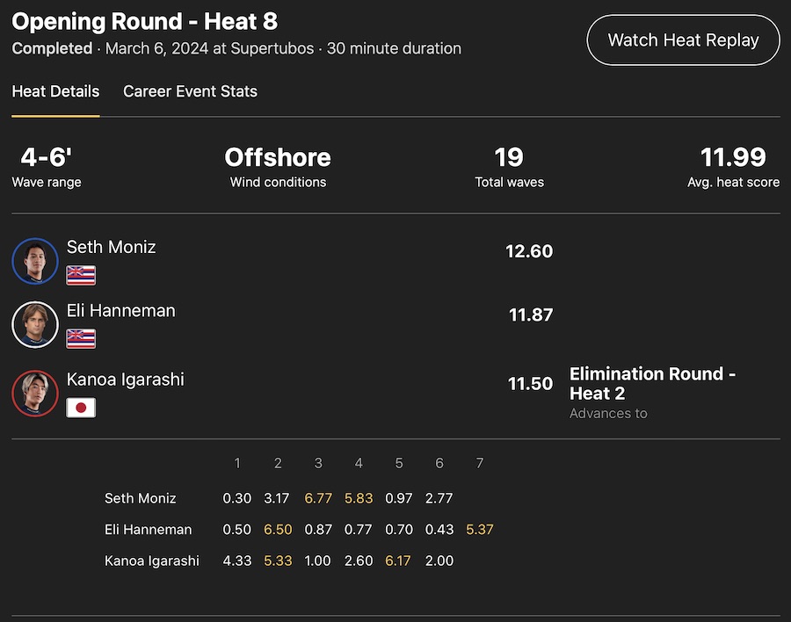Click Seth Moniz's profile avatar
This screenshot has height=622, width=791.
tap(35, 261)
